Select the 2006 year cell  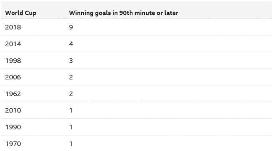(13, 77)
